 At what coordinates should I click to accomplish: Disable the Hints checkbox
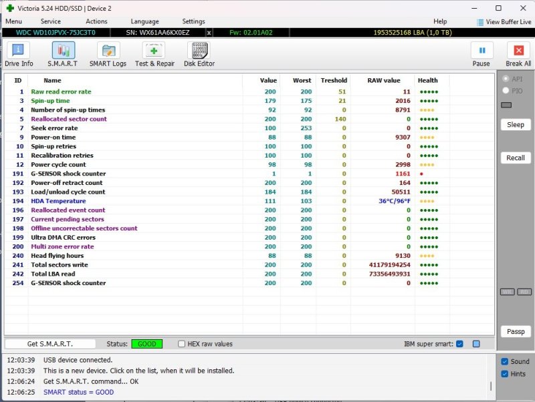coord(505,374)
